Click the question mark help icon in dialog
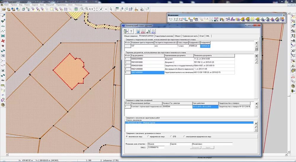This screenshot has height=162, width=296. [x=131, y=31]
